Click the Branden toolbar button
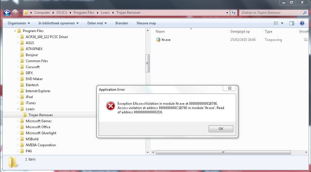311x172 pixels. pos(122,23)
